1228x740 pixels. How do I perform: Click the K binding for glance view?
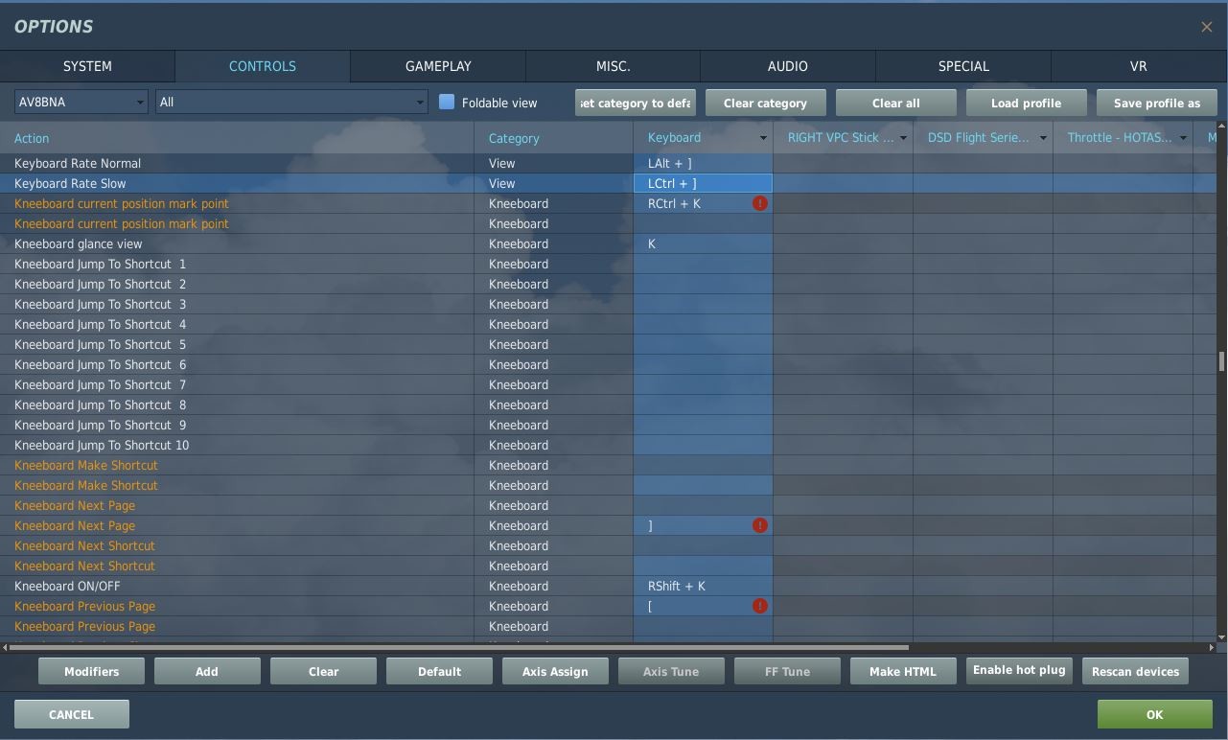[703, 243]
